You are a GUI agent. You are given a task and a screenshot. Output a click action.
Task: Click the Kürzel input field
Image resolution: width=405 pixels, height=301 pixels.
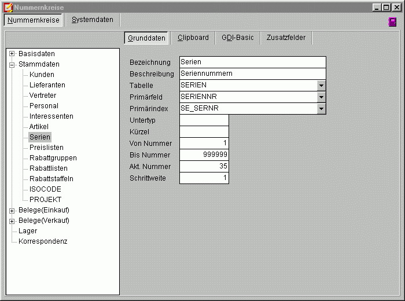[x=204, y=131]
